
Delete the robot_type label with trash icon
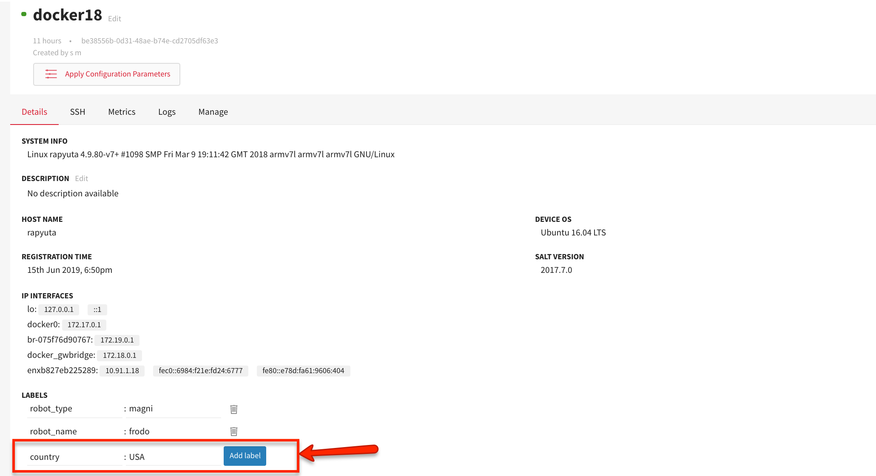pyautogui.click(x=233, y=409)
